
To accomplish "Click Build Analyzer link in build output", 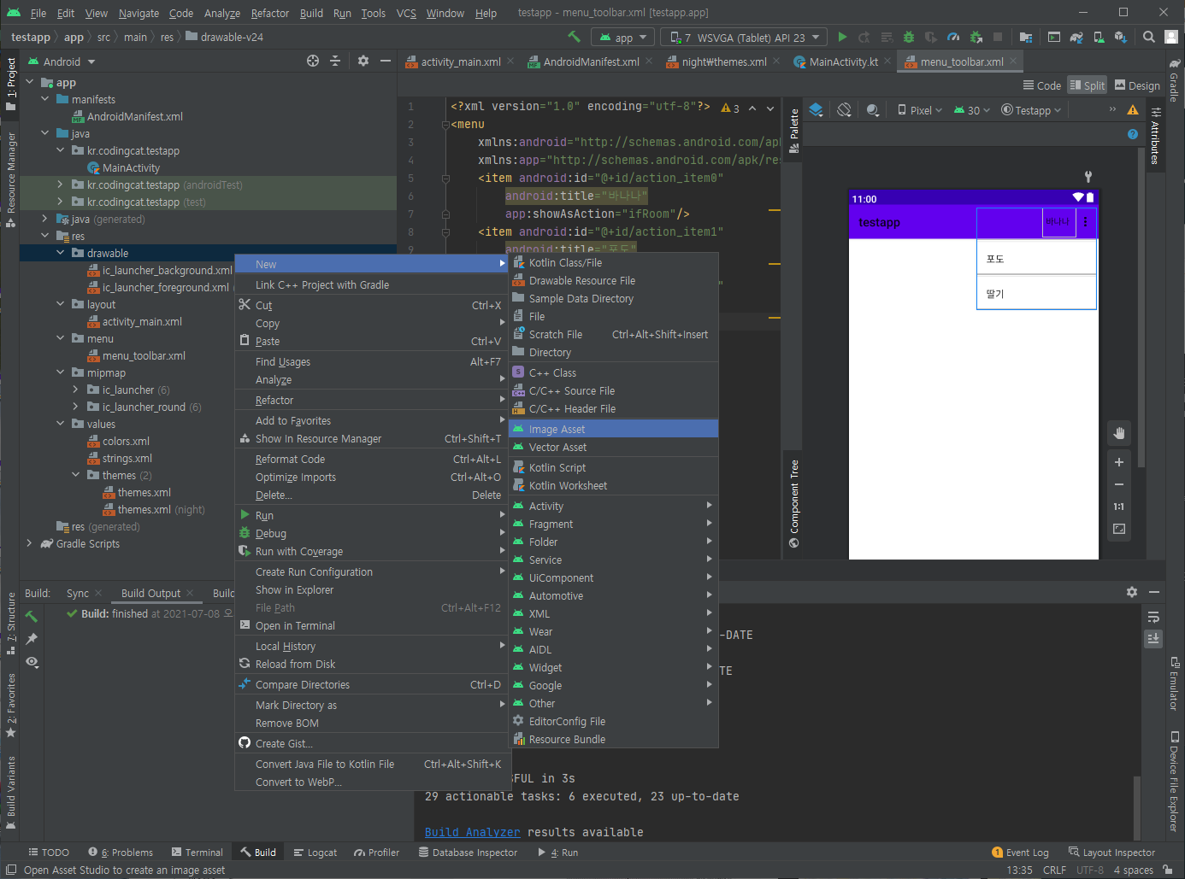I will (x=472, y=832).
